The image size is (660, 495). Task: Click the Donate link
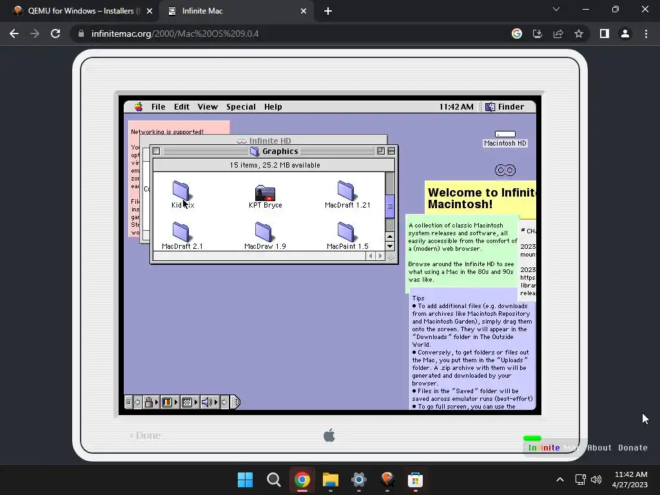pos(633,448)
